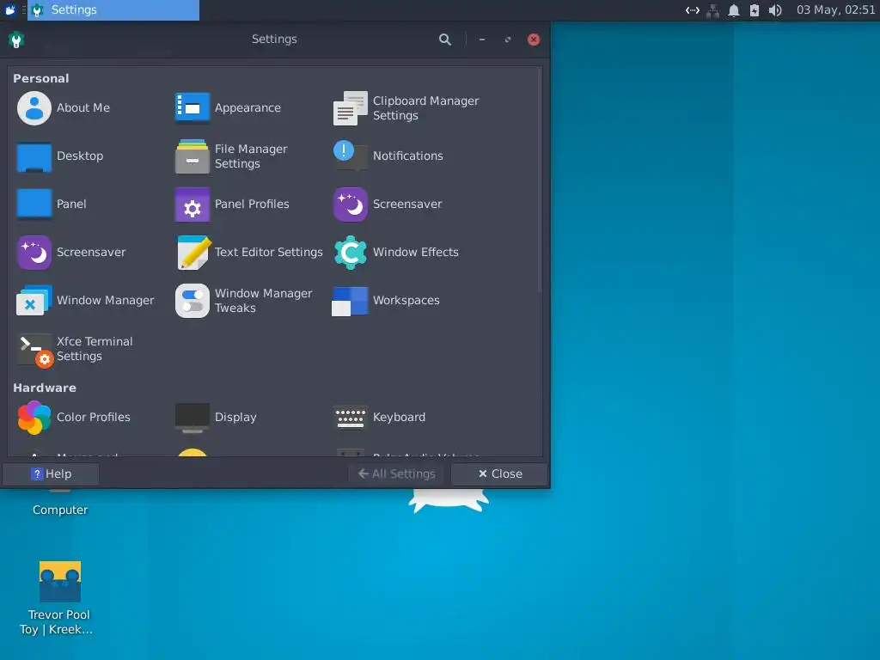Click the double-arrow tray icon

[693, 10]
